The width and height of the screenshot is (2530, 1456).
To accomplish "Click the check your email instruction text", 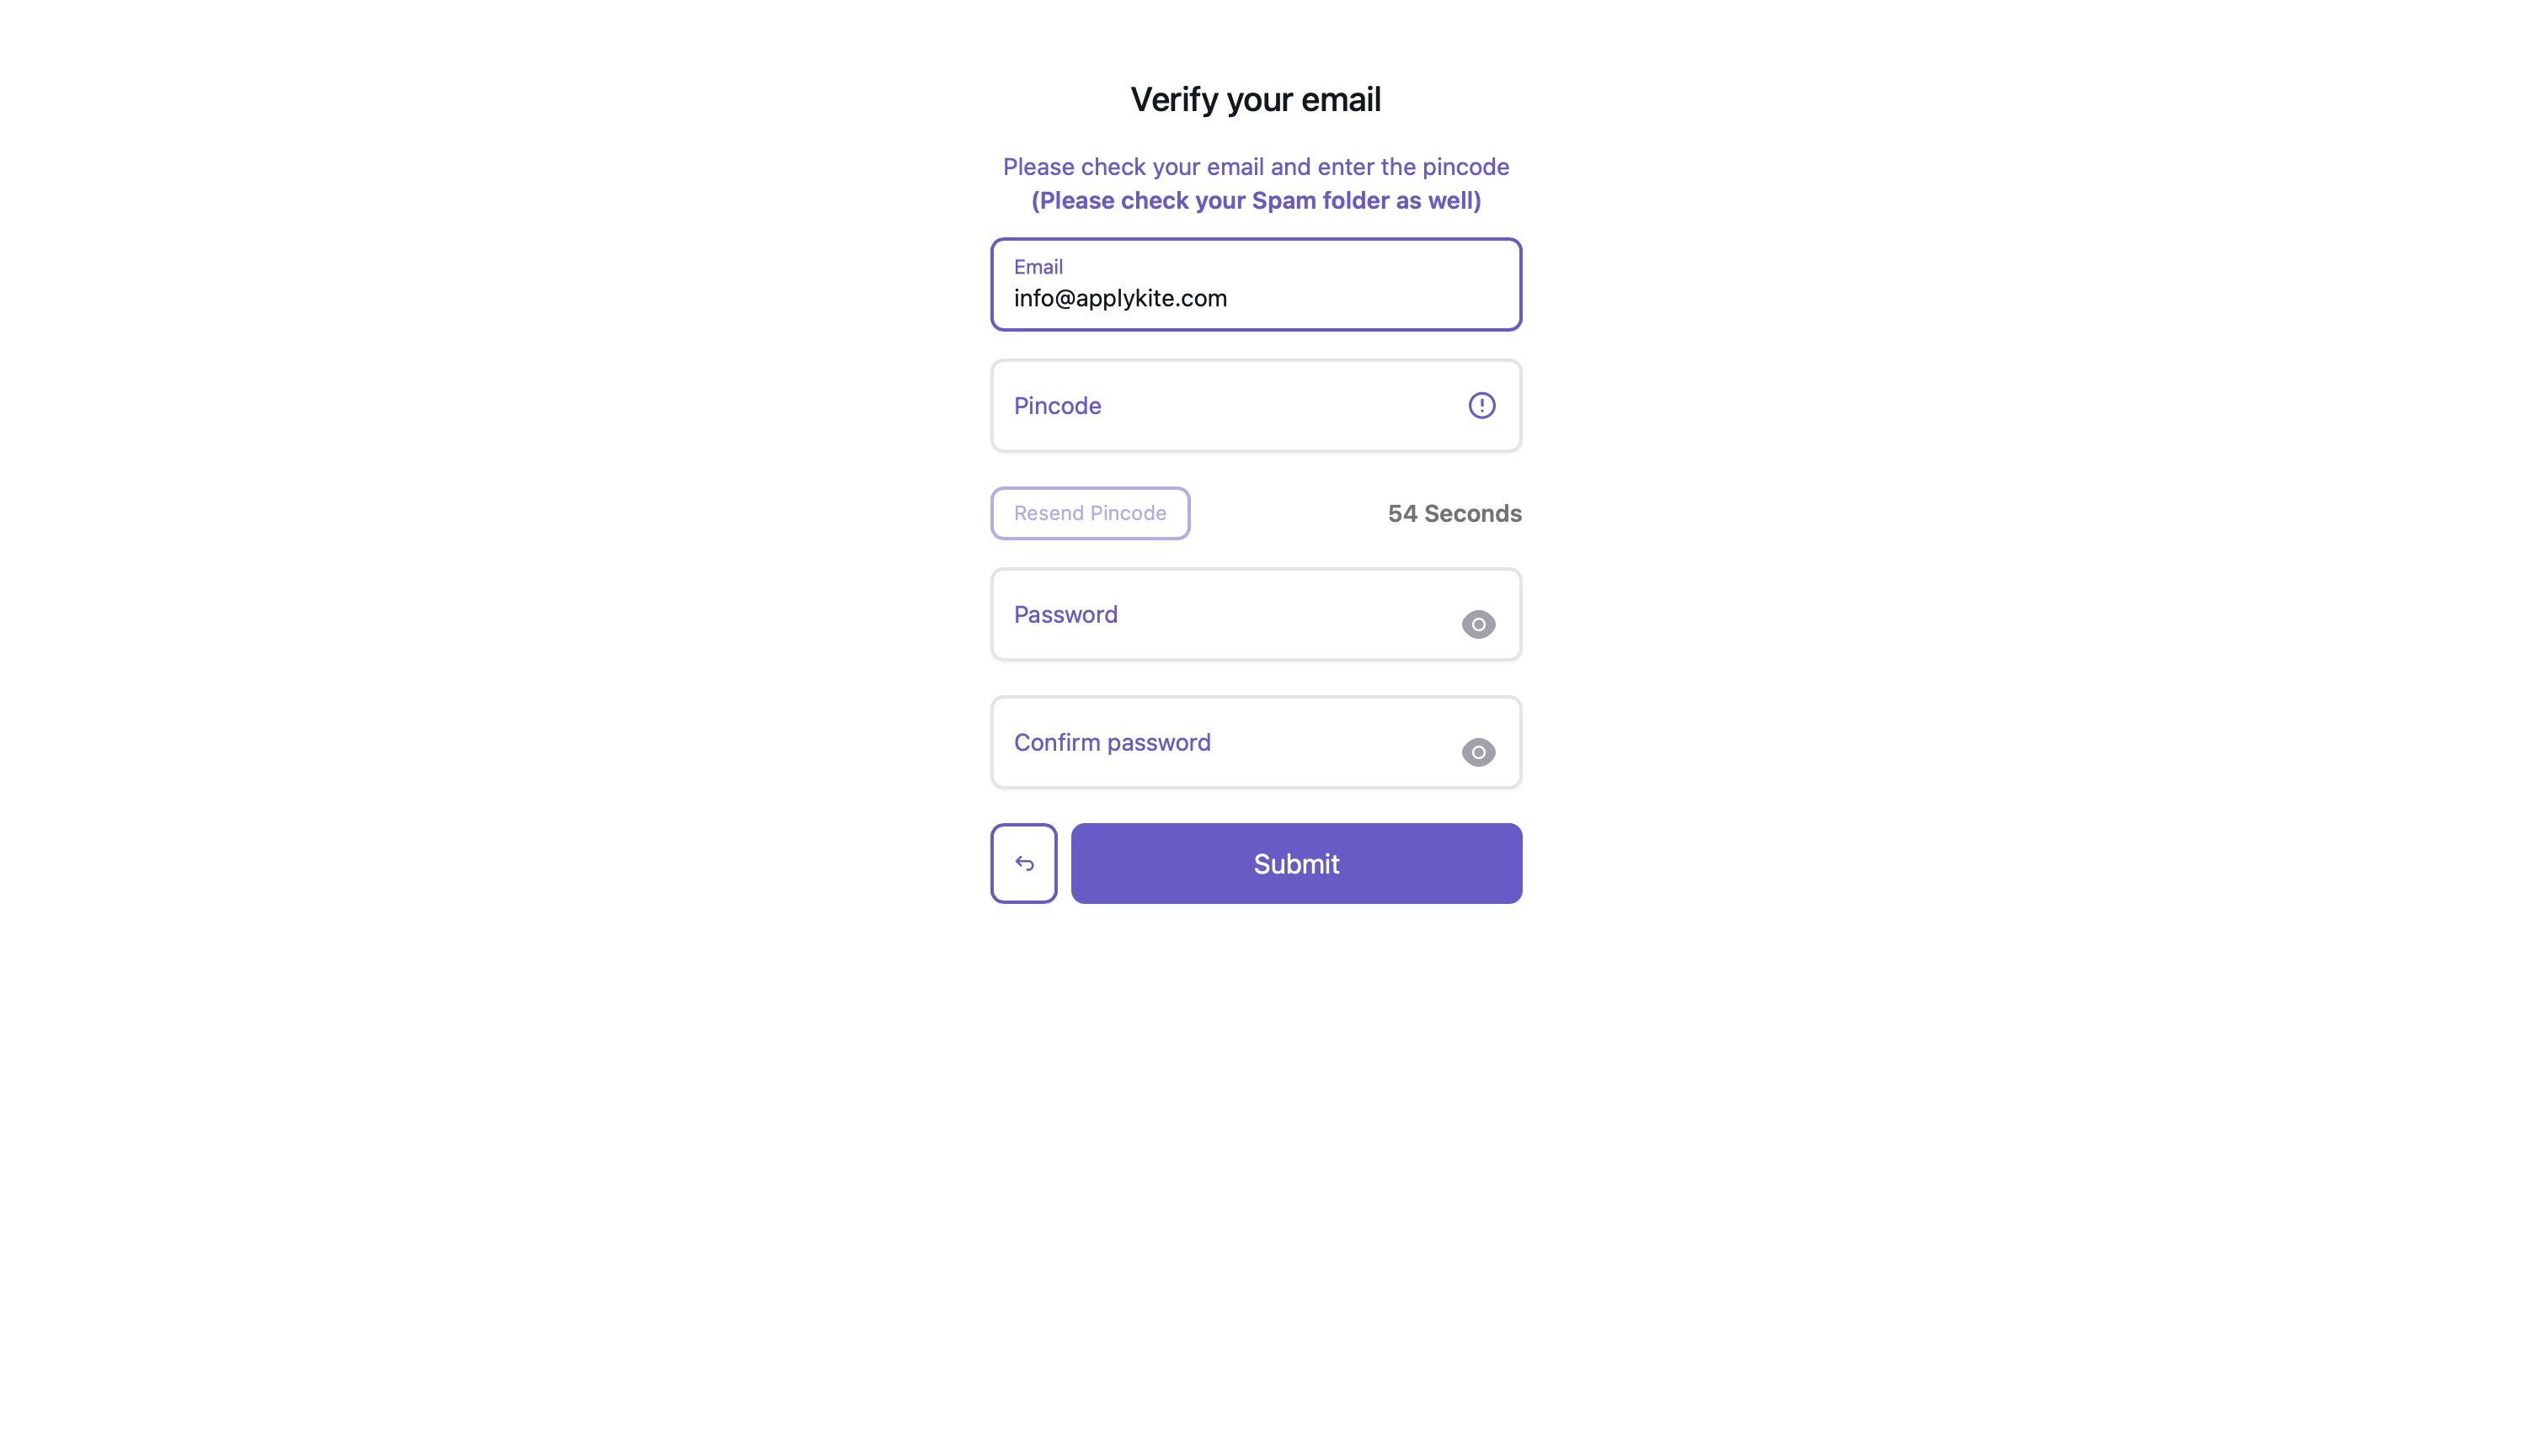I will [1256, 166].
